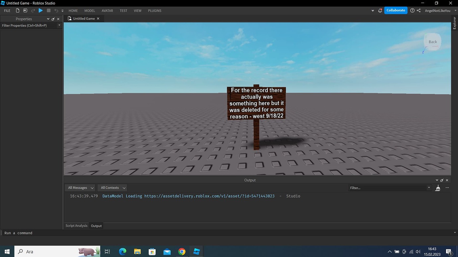Open the FILE menu
The image size is (458, 257).
7,11
